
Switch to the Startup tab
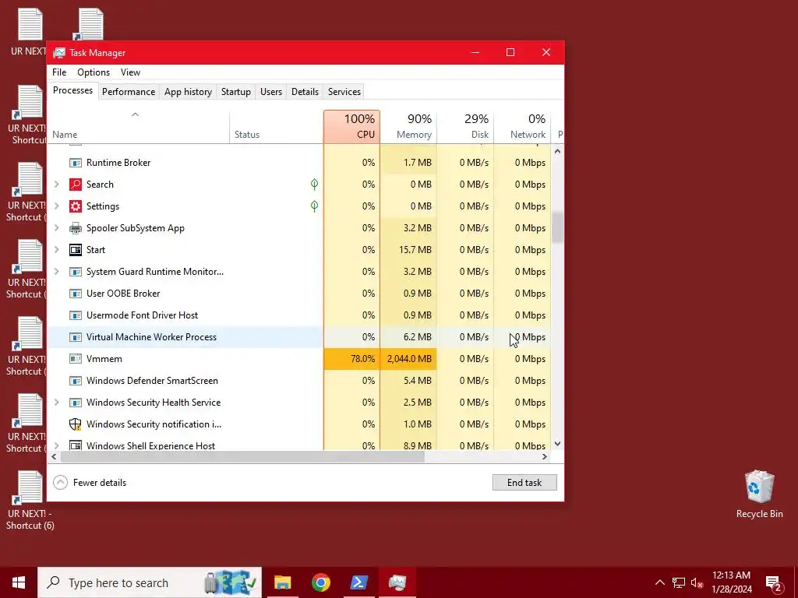(x=235, y=92)
